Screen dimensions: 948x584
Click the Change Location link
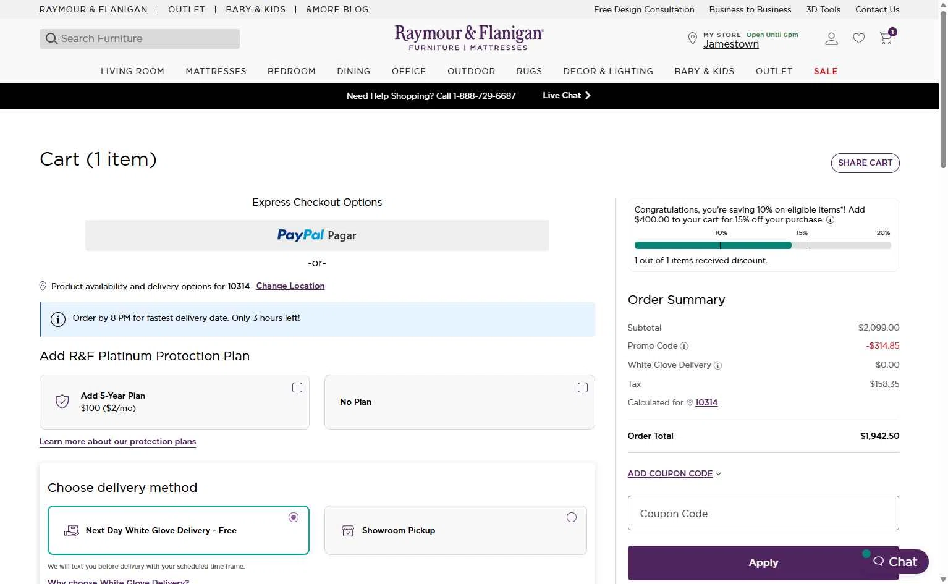(x=290, y=286)
